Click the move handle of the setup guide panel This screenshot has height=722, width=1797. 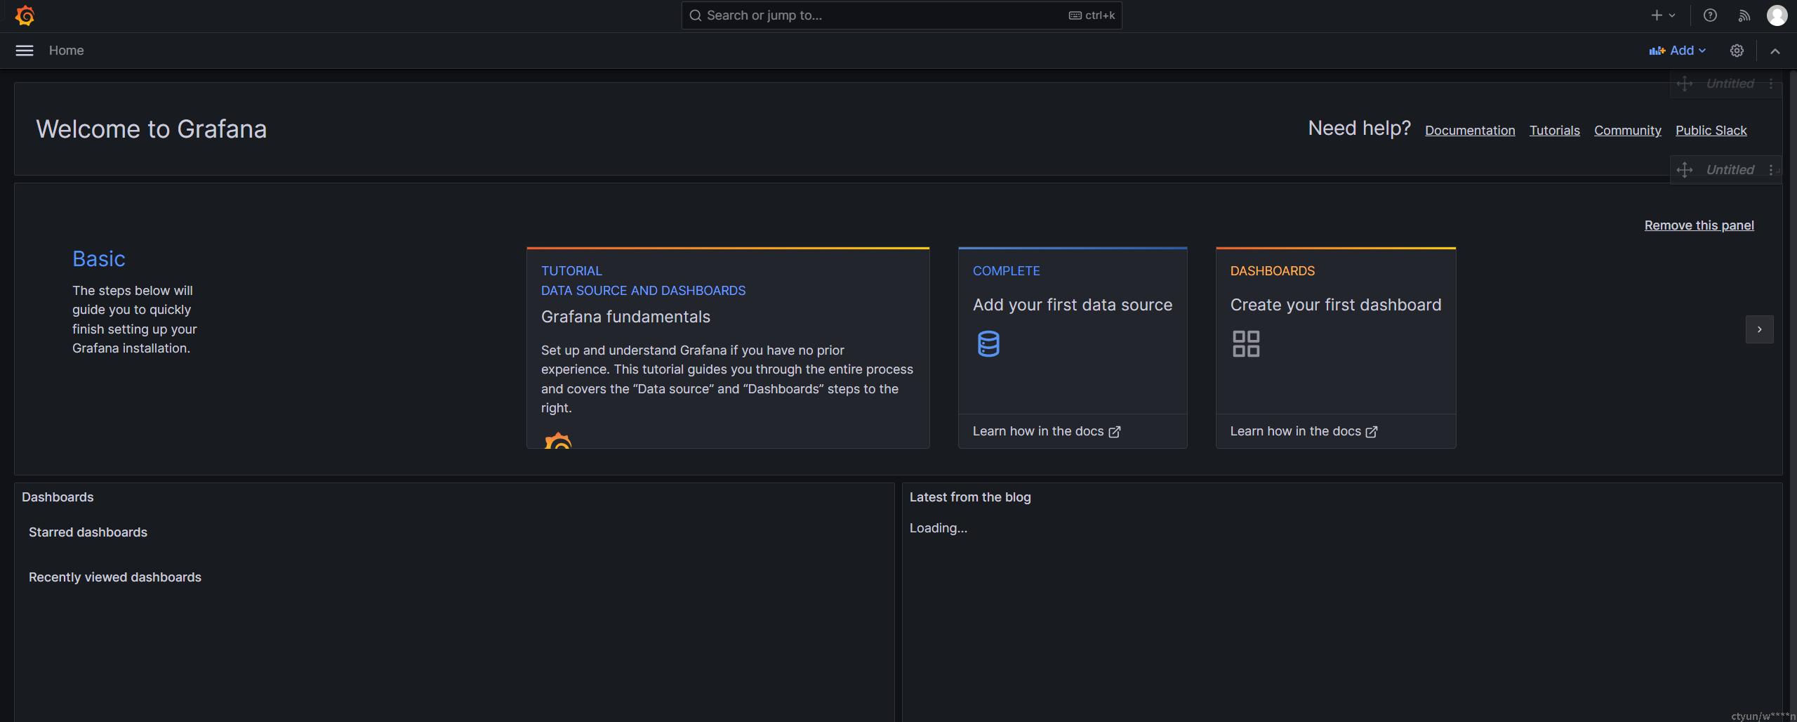coord(1685,170)
